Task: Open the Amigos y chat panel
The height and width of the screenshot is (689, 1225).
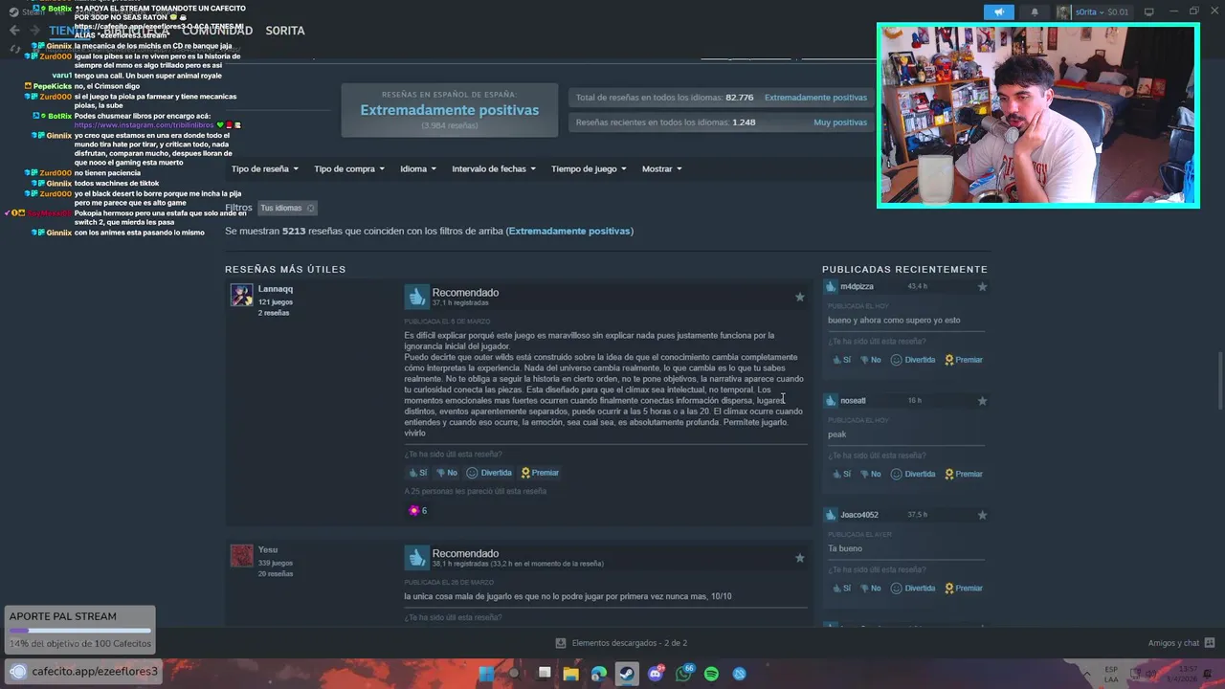Action: (1181, 643)
